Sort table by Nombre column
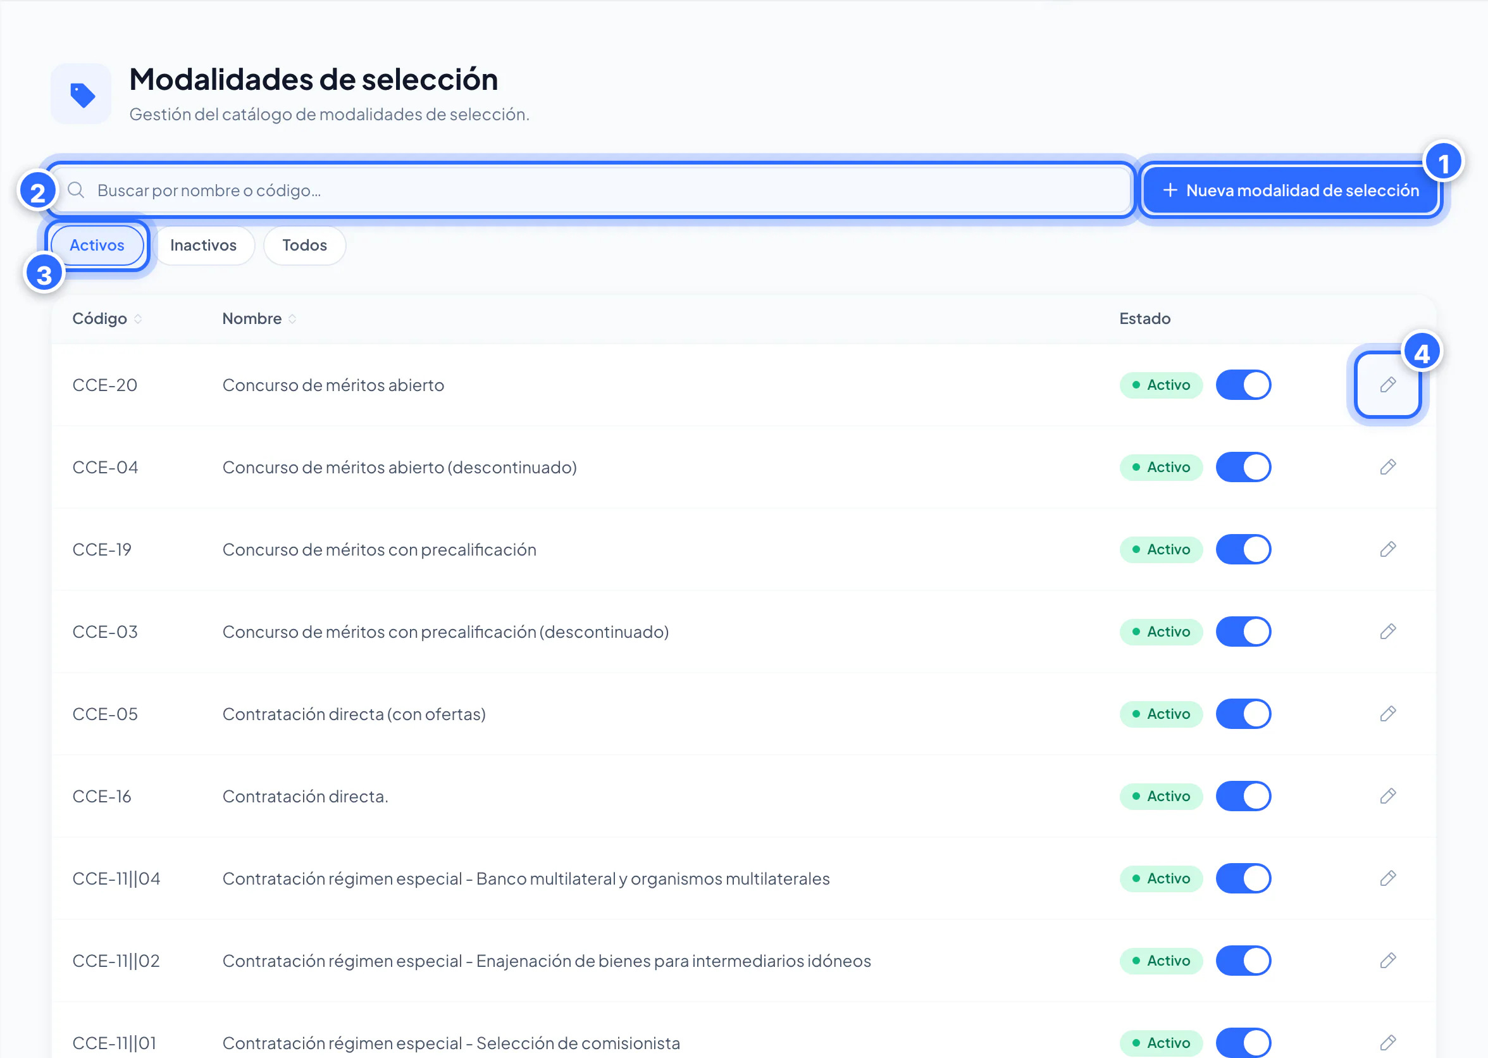Viewport: 1488px width, 1058px height. (259, 318)
